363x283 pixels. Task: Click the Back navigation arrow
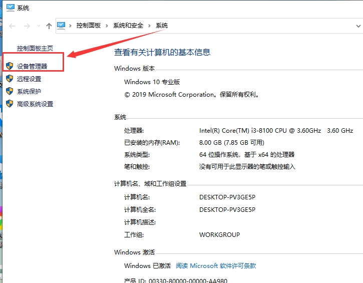click(12, 26)
